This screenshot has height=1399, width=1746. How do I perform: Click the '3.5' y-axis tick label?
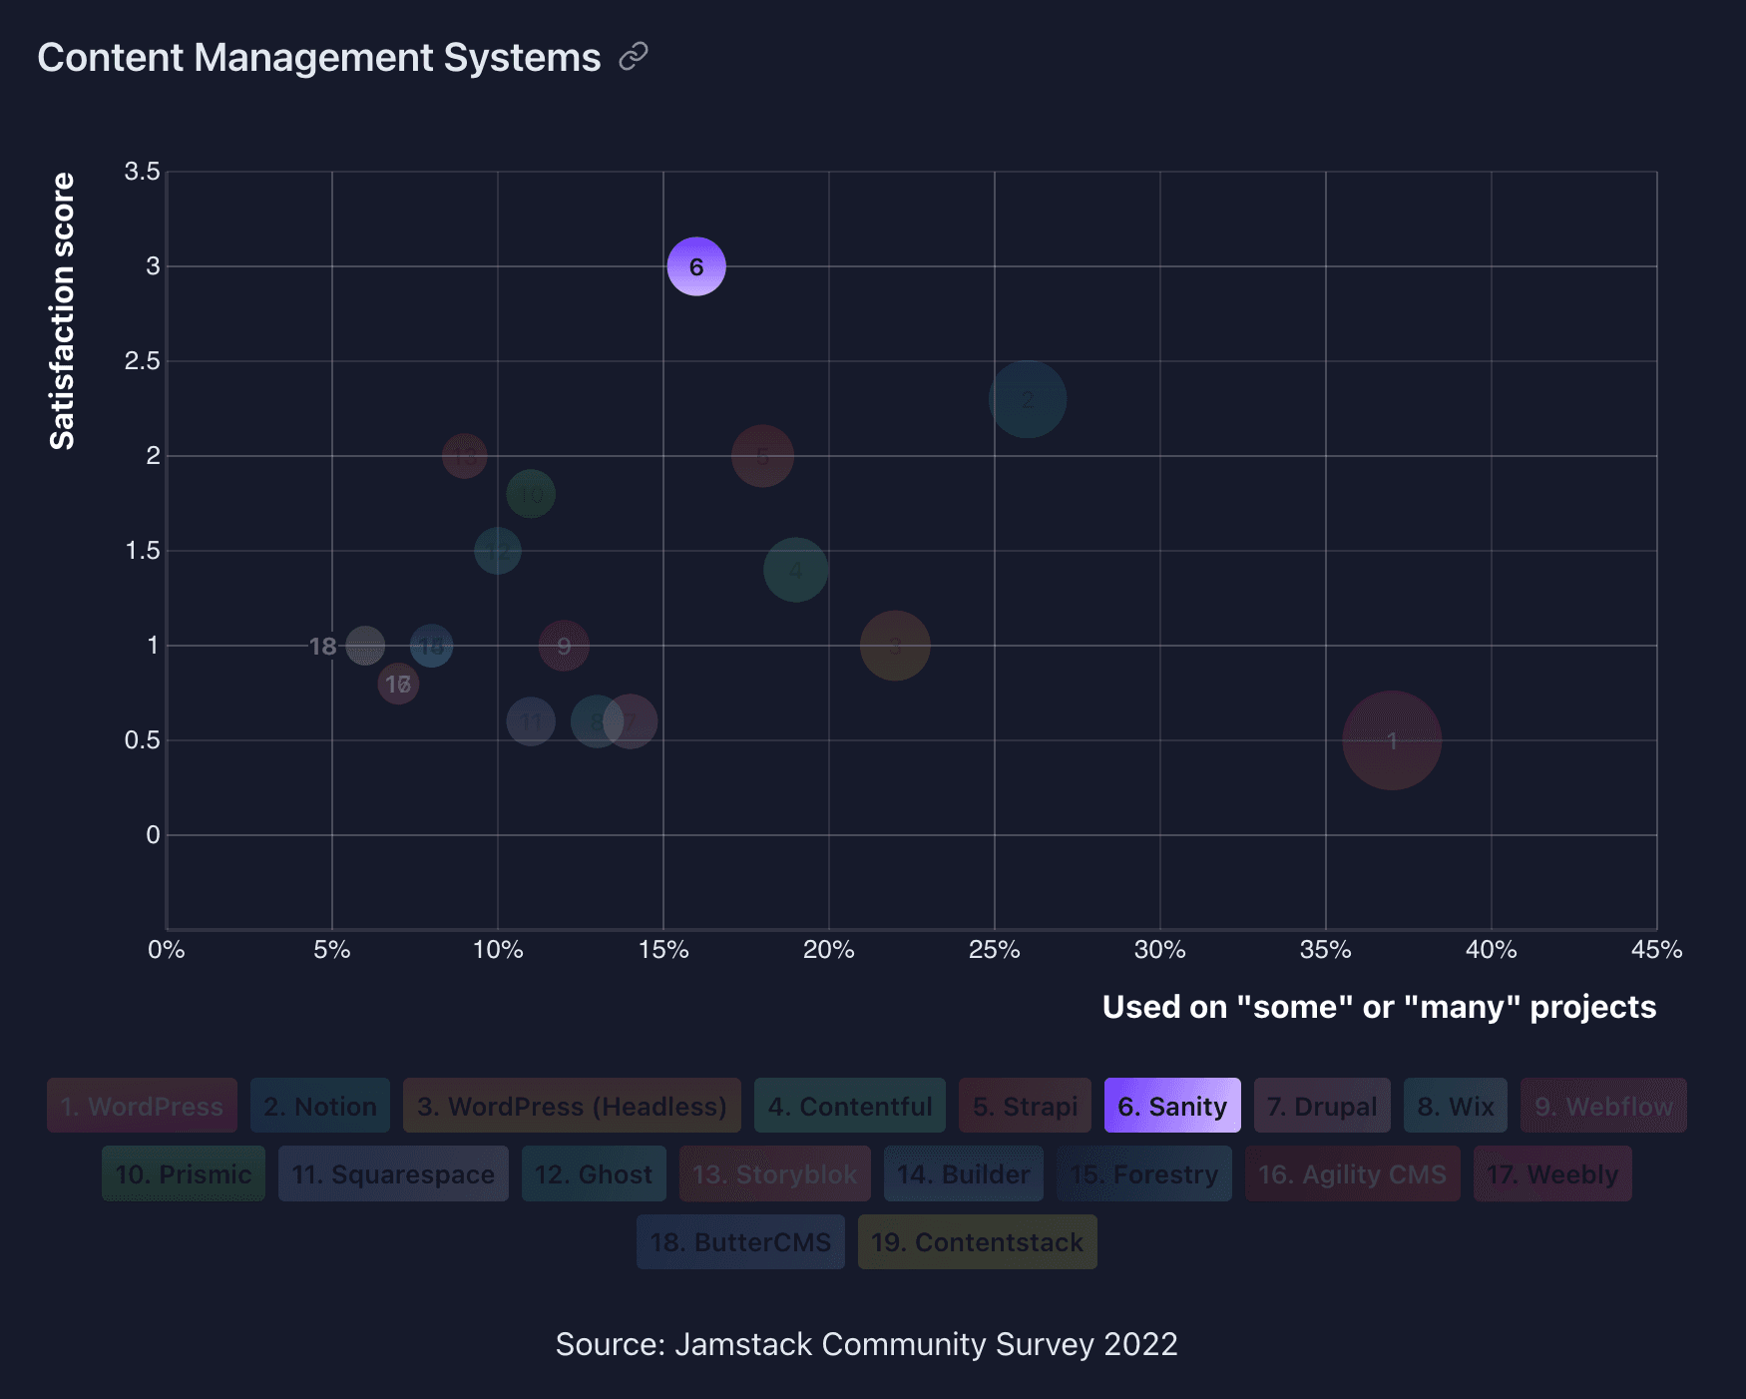pyautogui.click(x=142, y=172)
